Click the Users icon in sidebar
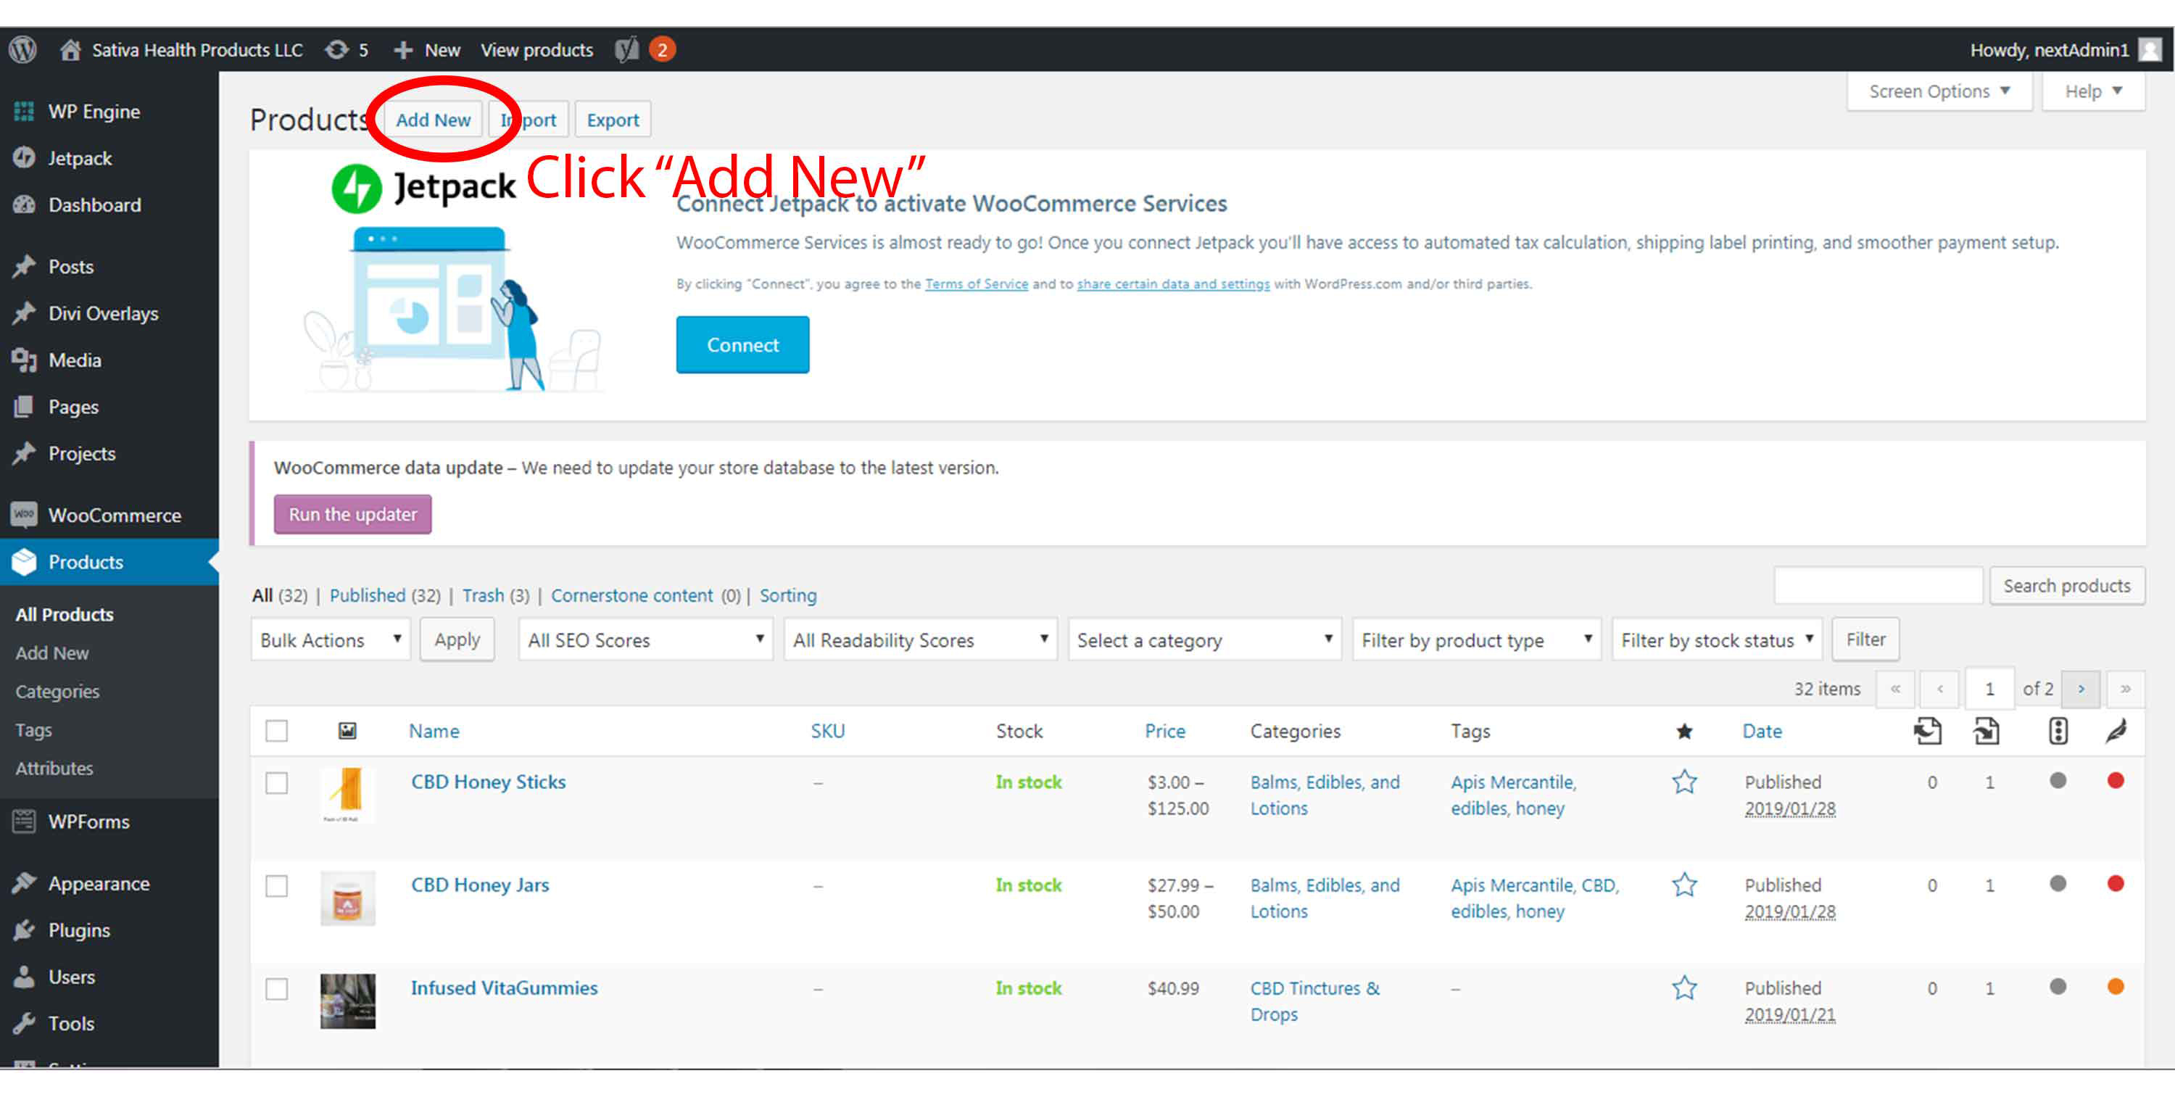This screenshot has width=2175, height=1105. [x=25, y=977]
